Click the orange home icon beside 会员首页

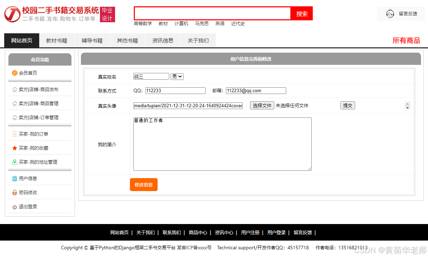(15, 73)
